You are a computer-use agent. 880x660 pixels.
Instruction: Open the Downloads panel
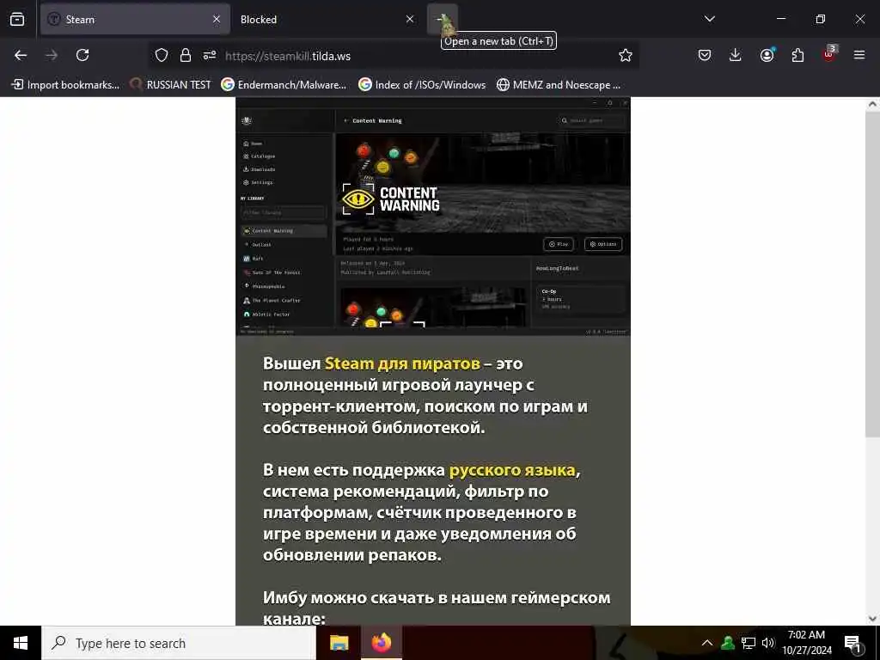tap(736, 55)
